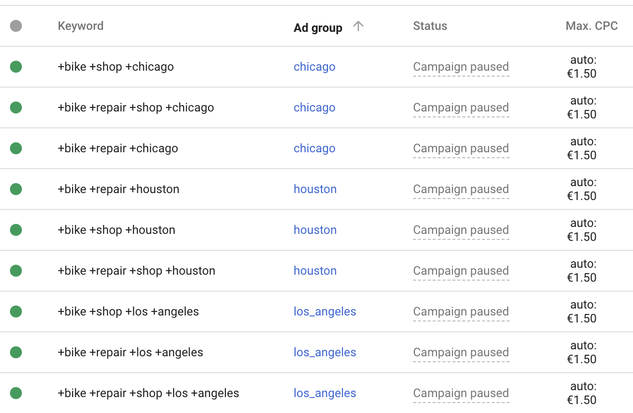Toggle status dot for +bike +repair +shop +chicago

point(16,107)
